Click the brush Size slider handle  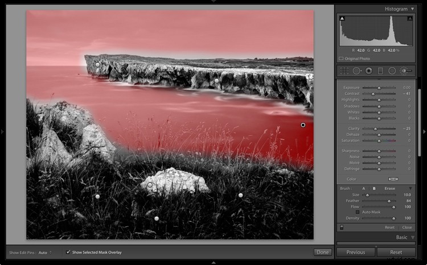coord(367,195)
